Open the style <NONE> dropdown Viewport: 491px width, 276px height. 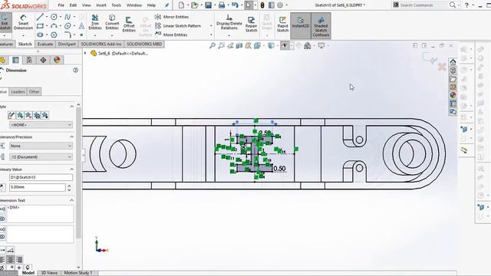41,125
